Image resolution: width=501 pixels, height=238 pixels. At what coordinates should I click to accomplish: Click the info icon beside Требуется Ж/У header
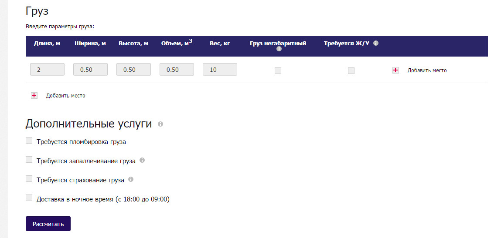(376, 44)
